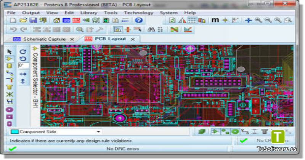305x160 pixels.
Task: Open the View menu
Action: (x=52, y=13)
